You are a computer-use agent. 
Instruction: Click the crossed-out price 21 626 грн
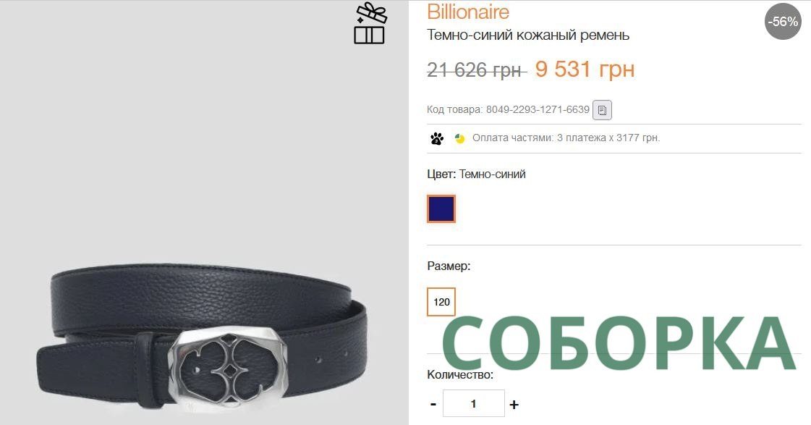coord(475,70)
